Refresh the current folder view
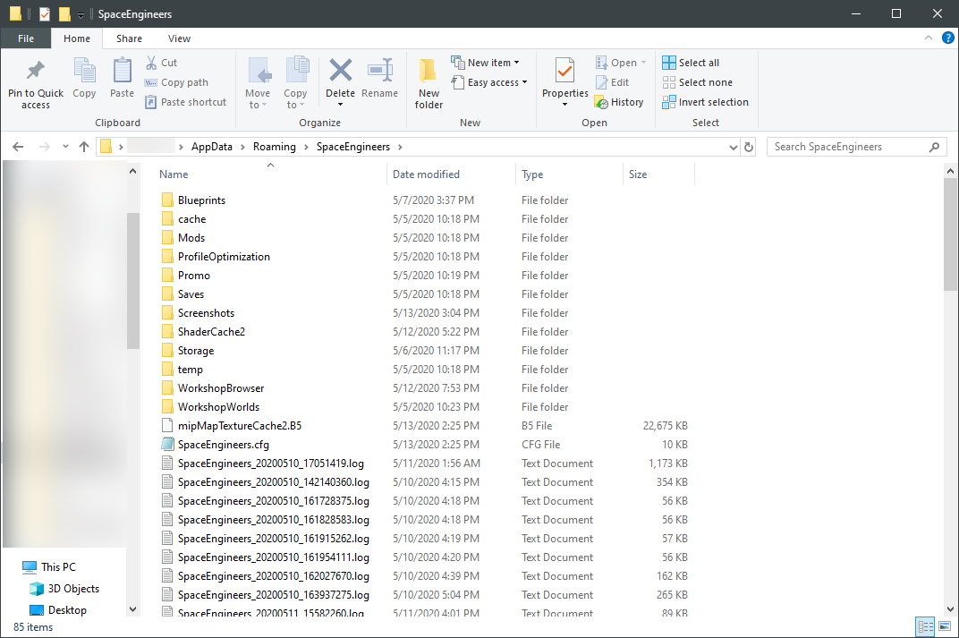This screenshot has height=638, width=959. (749, 147)
